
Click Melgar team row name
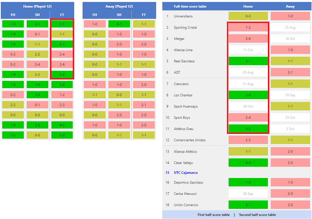179,39
